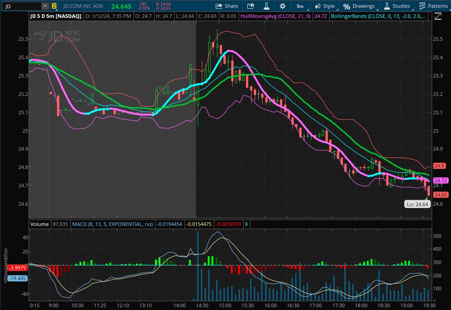Image resolution: width=451 pixels, height=310 pixels.
Task: Open the symbol selector dropdown arrow
Action: [45, 6]
